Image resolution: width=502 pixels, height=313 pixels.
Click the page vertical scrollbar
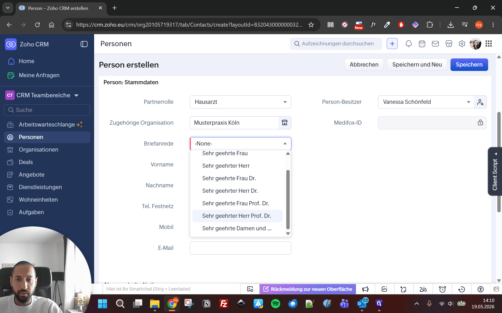click(499, 162)
